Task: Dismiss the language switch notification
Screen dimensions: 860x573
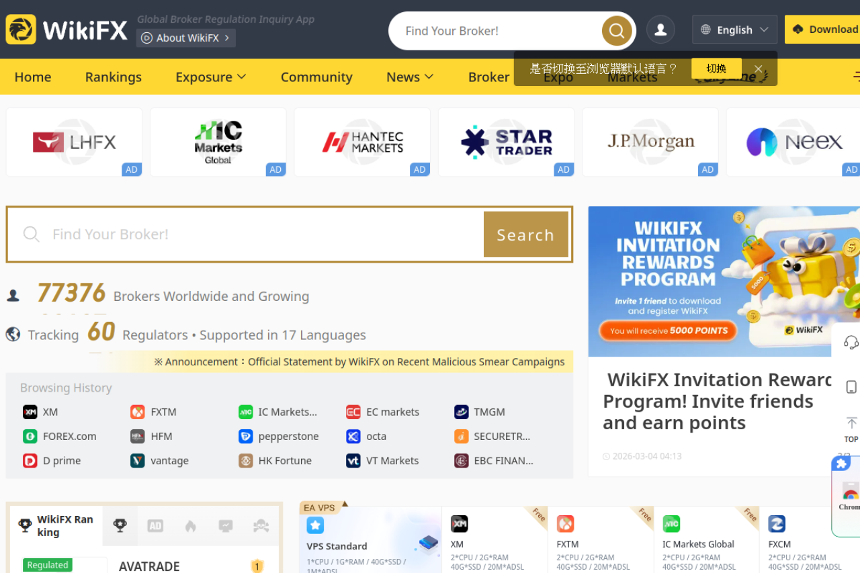Action: pos(758,69)
